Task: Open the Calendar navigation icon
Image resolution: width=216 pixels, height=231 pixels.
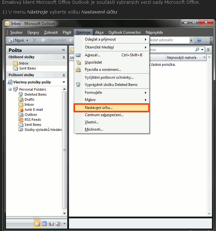Action: 44,224
